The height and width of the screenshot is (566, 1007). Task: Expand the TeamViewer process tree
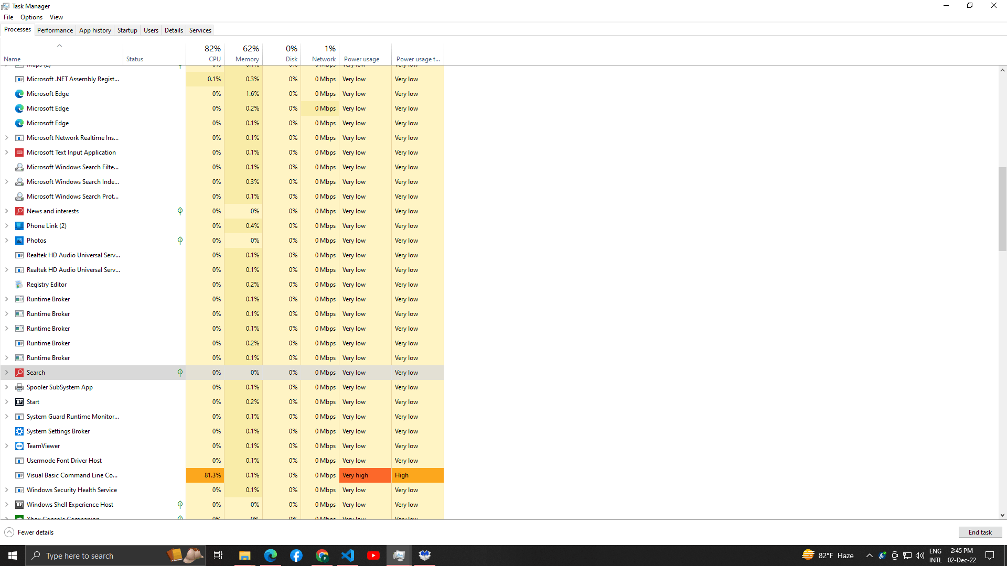tap(6, 445)
